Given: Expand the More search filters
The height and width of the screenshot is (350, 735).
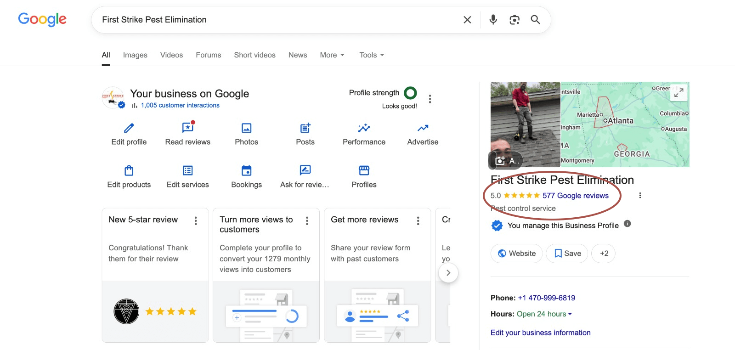Looking at the screenshot, I should pos(332,55).
